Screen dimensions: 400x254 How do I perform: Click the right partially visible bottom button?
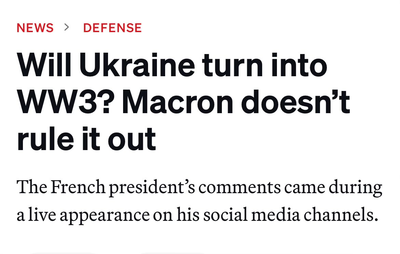click(173, 253)
